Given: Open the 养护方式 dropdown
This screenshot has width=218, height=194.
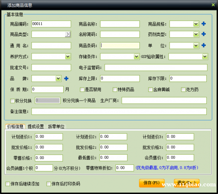Looking at the screenshot, I should [x=68, y=57].
